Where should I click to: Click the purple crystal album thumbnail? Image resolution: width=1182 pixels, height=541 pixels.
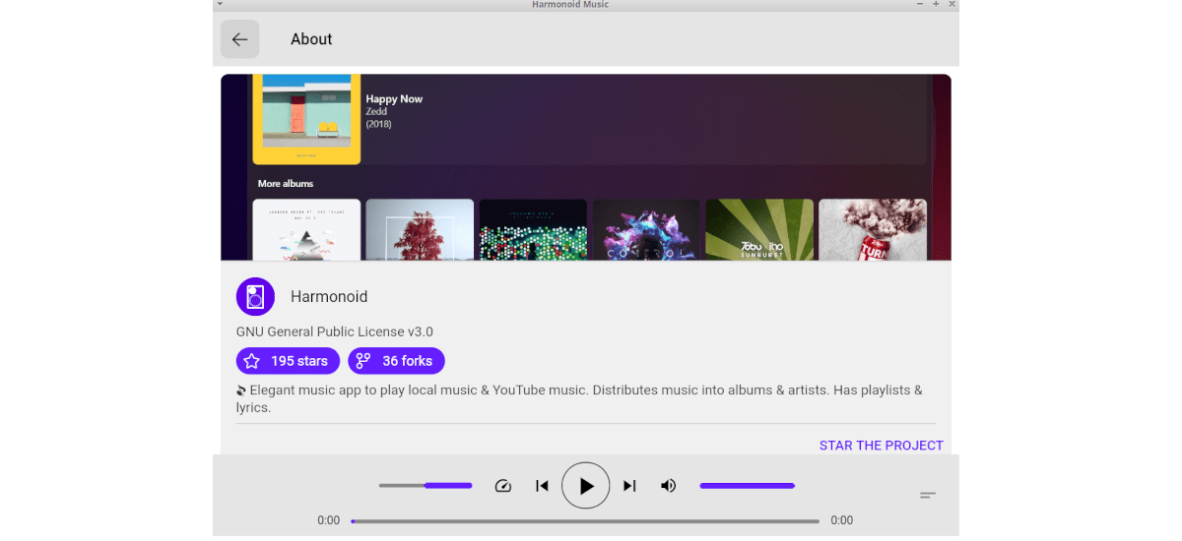[x=646, y=229]
